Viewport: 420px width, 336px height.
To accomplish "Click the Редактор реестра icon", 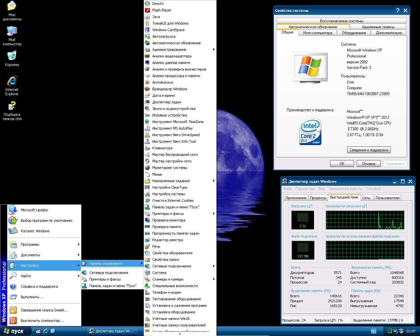I will (147, 240).
